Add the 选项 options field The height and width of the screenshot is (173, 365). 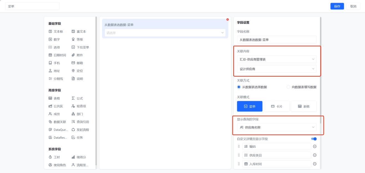coord(54,47)
